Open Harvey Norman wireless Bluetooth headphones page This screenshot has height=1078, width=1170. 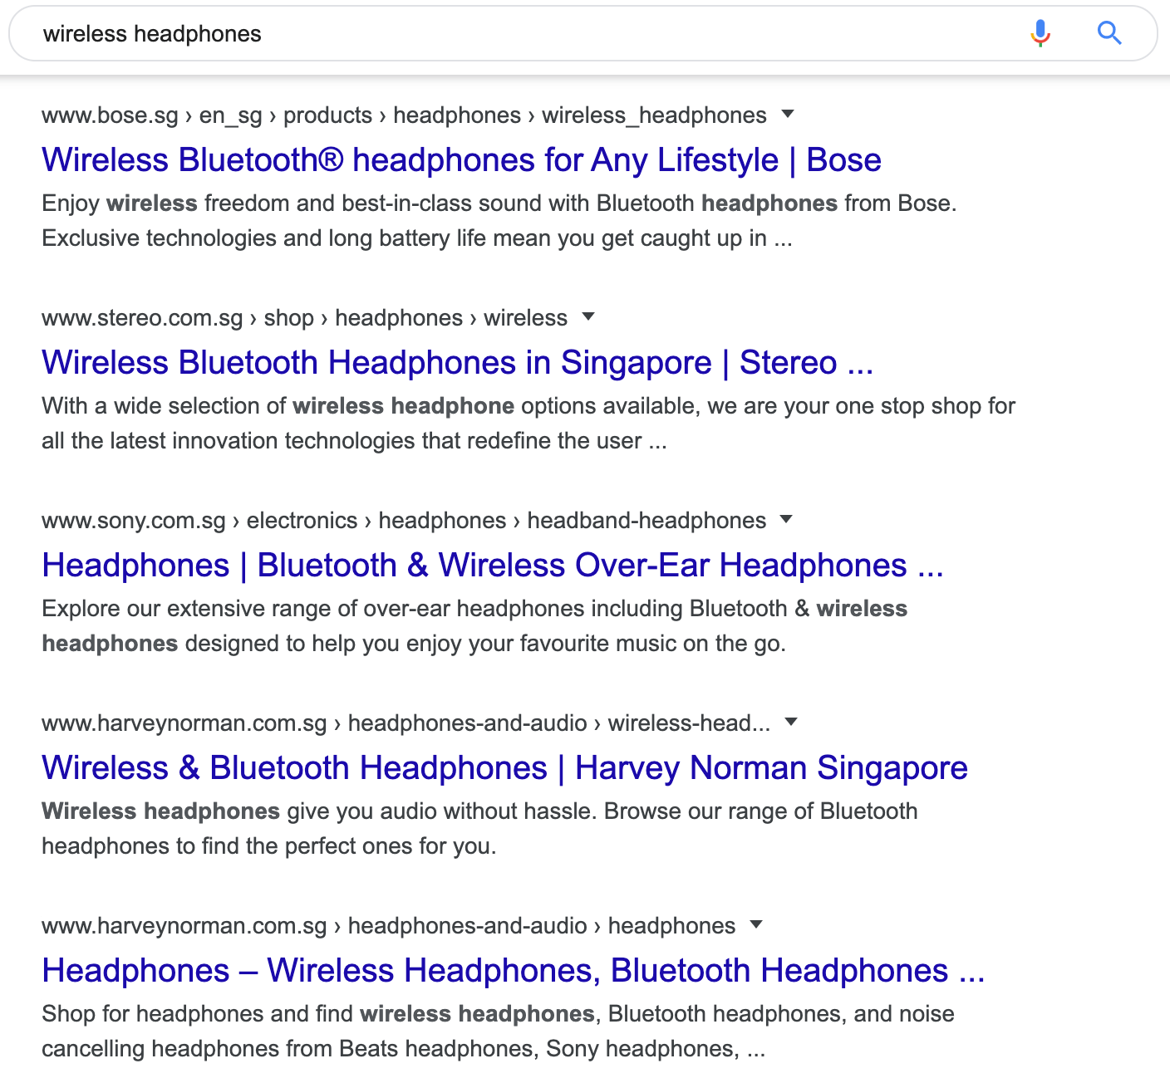tap(504, 767)
